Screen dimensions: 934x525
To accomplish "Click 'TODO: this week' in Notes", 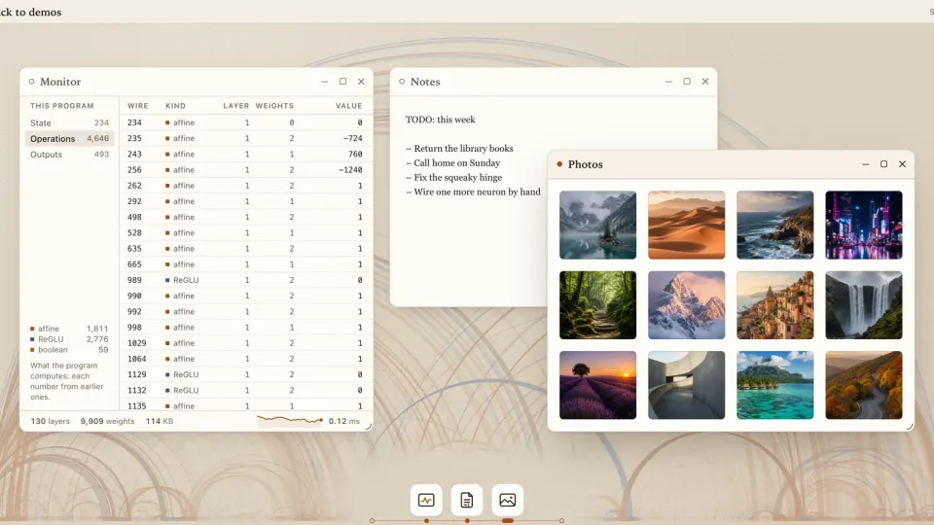I will coord(440,120).
